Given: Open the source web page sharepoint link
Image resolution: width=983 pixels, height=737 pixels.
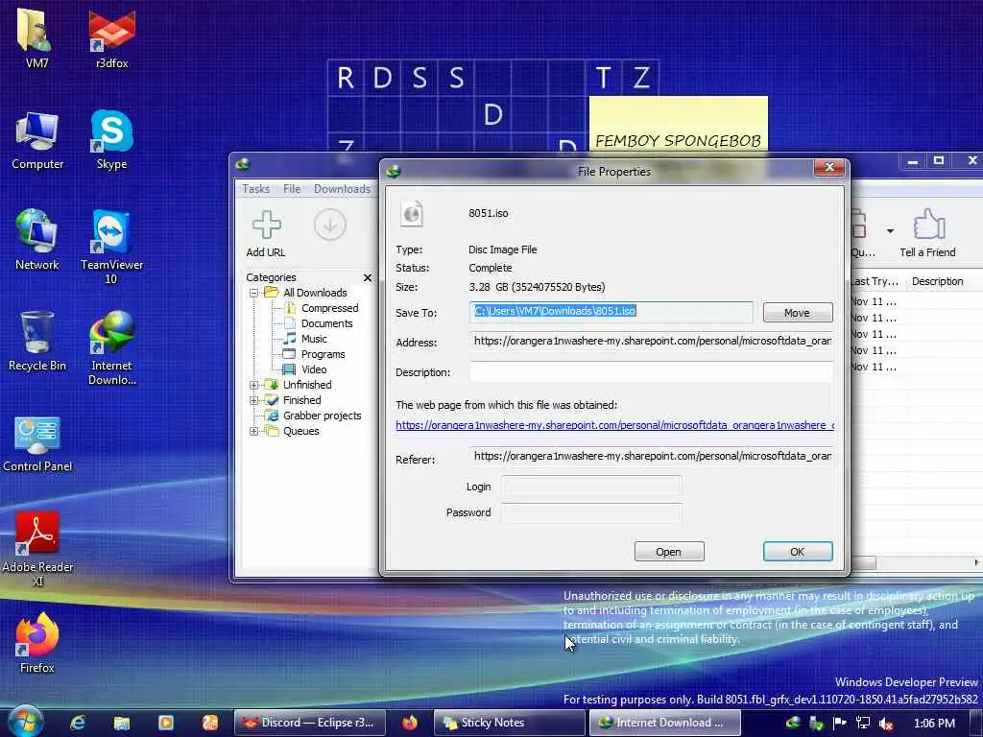Looking at the screenshot, I should click(x=615, y=425).
